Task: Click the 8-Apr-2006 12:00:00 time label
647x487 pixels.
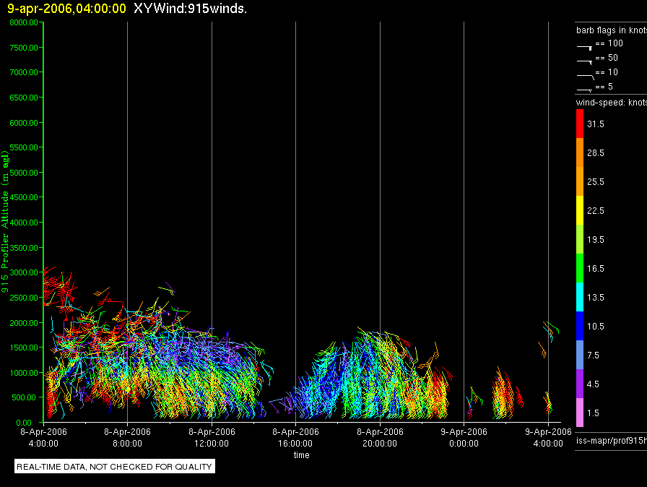Action: click(x=212, y=437)
